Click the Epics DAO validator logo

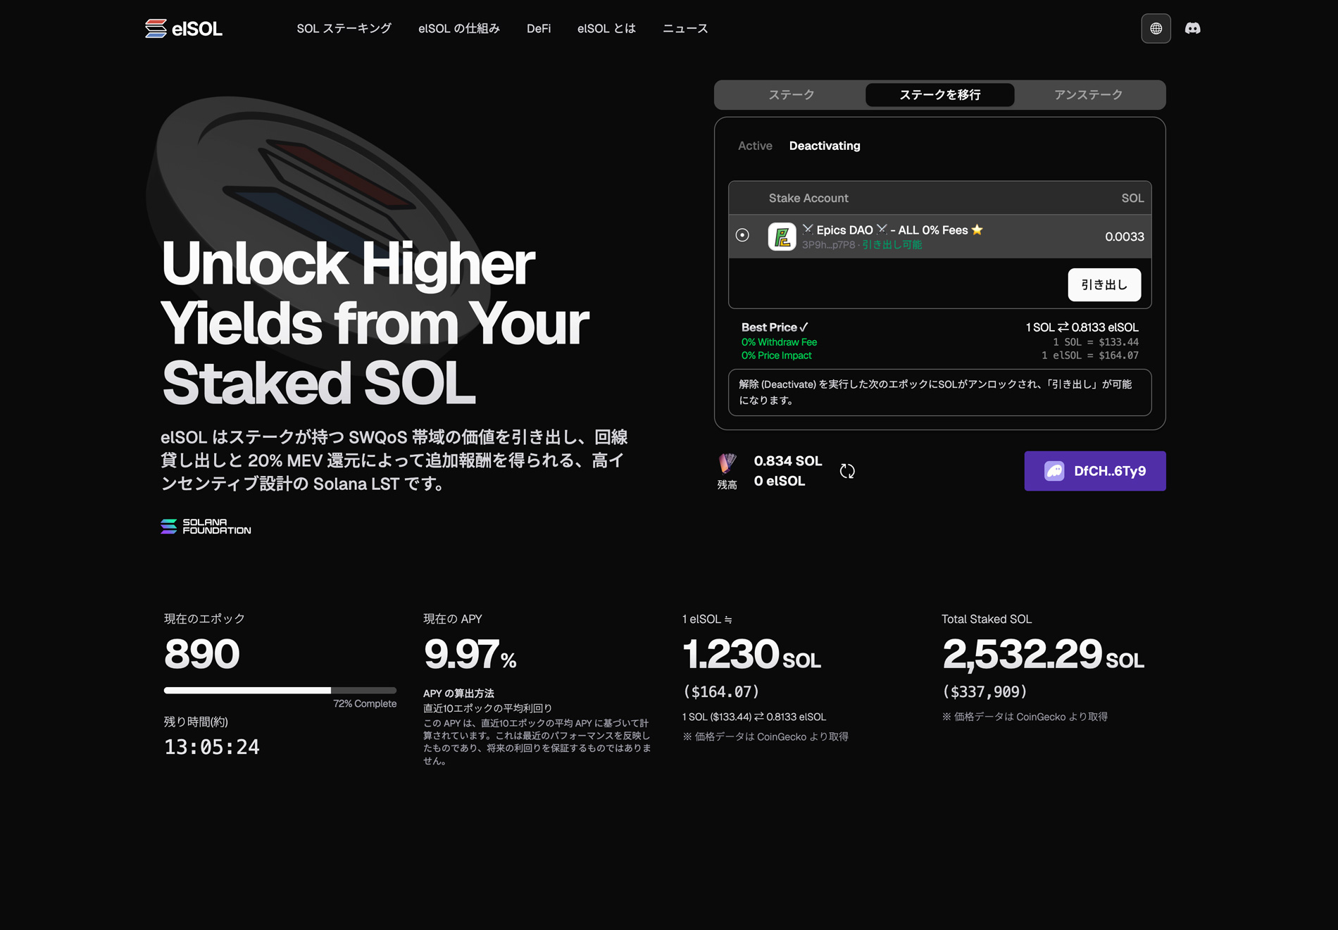click(782, 237)
